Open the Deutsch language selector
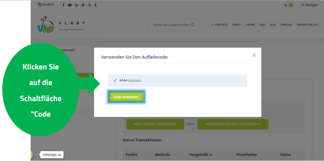Viewport: 324px width, 161px height. [x=46, y=5]
